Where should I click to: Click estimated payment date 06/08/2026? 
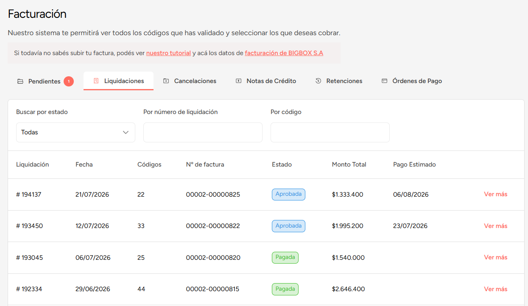411,195
